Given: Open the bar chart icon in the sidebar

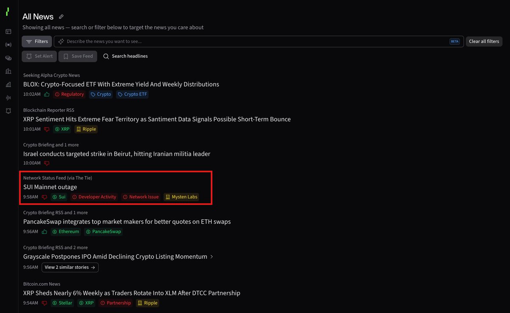Looking at the screenshot, I should tap(8, 84).
